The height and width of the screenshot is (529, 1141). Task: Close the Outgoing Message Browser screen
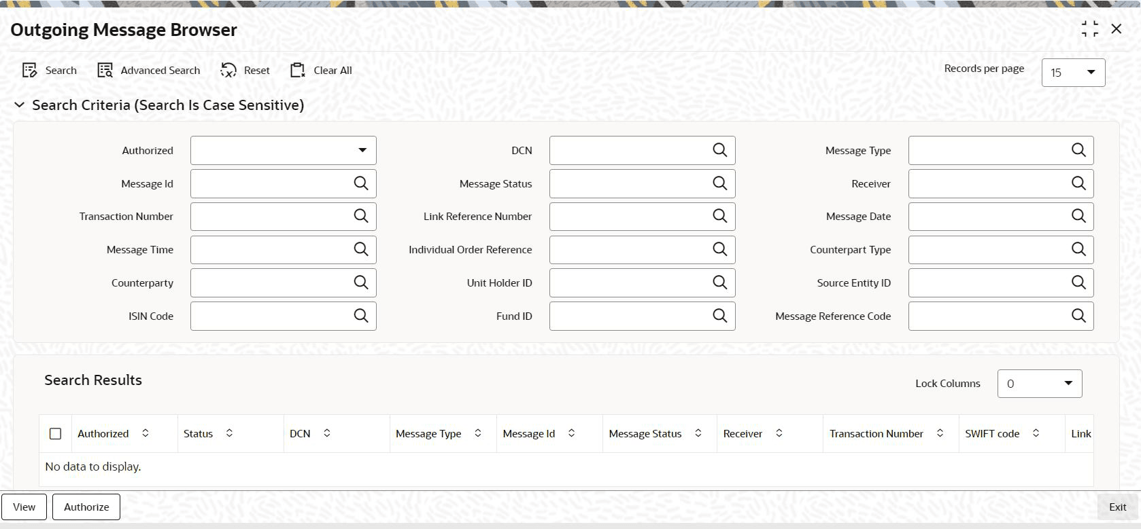(1117, 29)
